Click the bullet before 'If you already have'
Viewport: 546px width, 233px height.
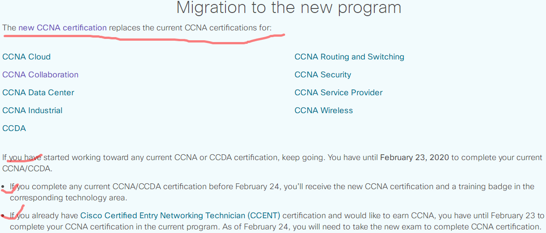[4, 216]
